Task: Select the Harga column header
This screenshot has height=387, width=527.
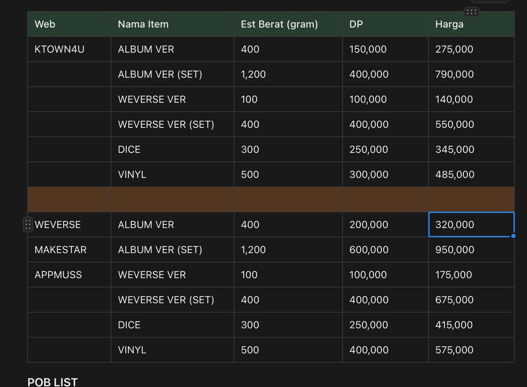Action: [x=471, y=24]
